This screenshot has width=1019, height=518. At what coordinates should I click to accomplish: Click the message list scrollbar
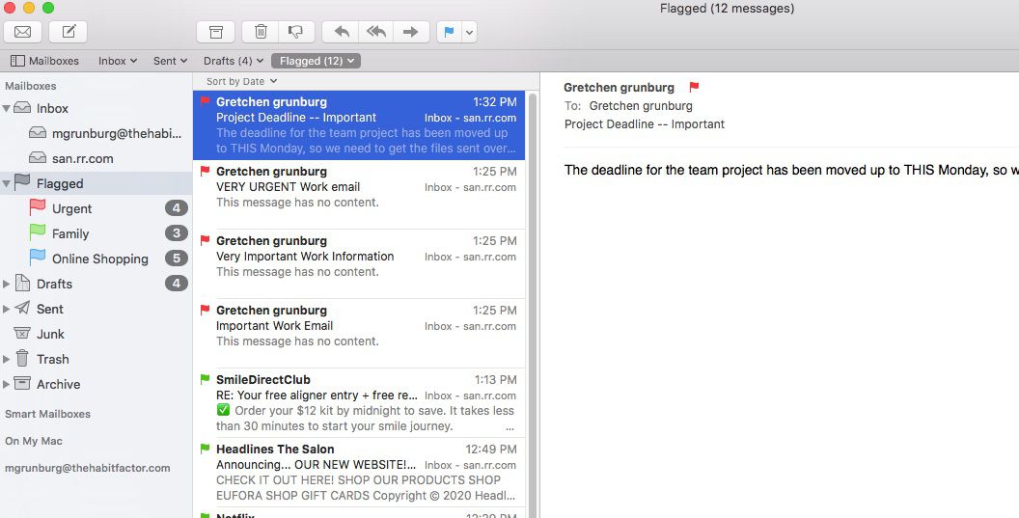(533, 304)
